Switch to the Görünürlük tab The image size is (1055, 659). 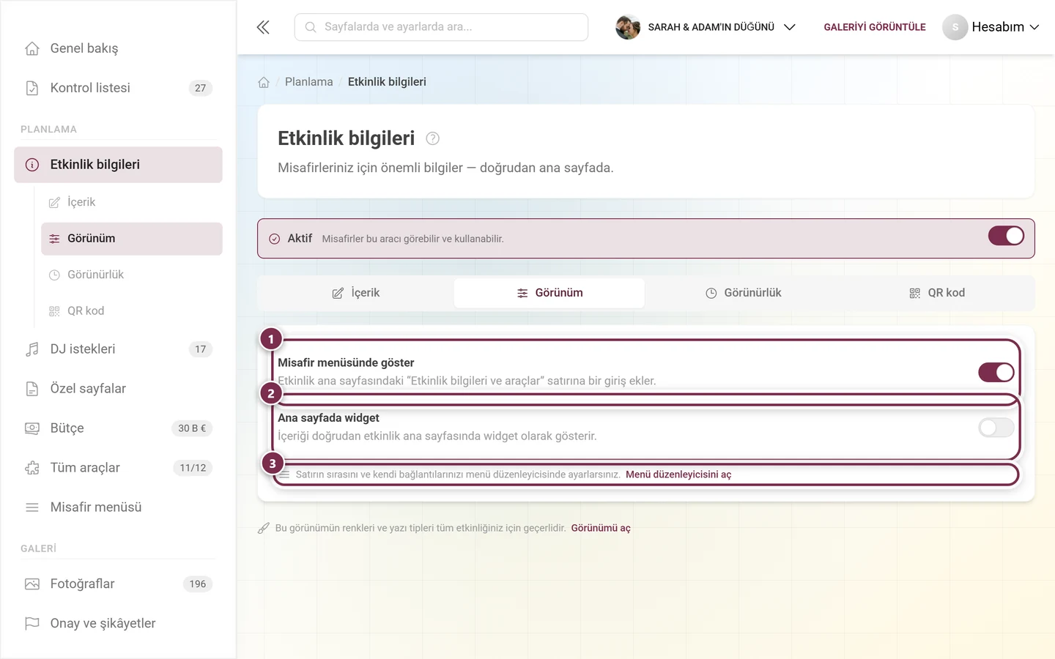pos(743,293)
